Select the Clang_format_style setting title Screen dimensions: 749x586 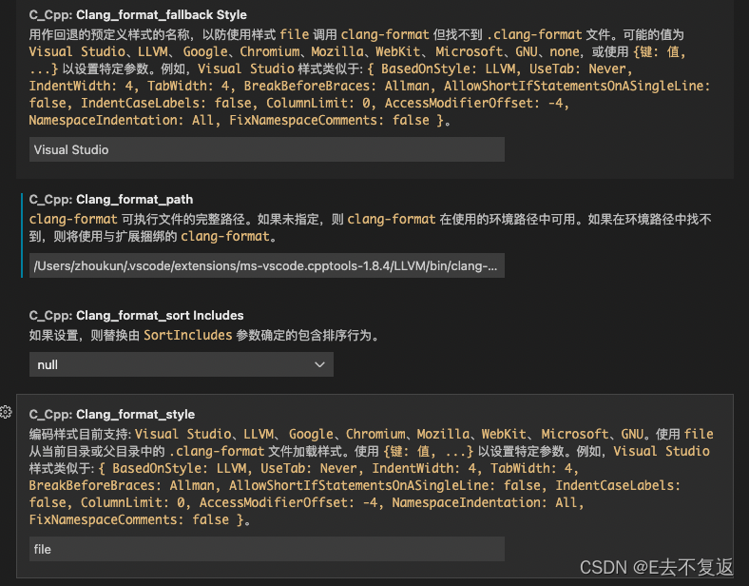point(112,415)
